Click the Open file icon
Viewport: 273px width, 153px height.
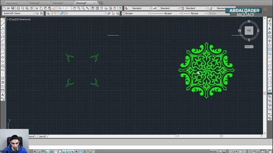pyautogui.click(x=9, y=8)
